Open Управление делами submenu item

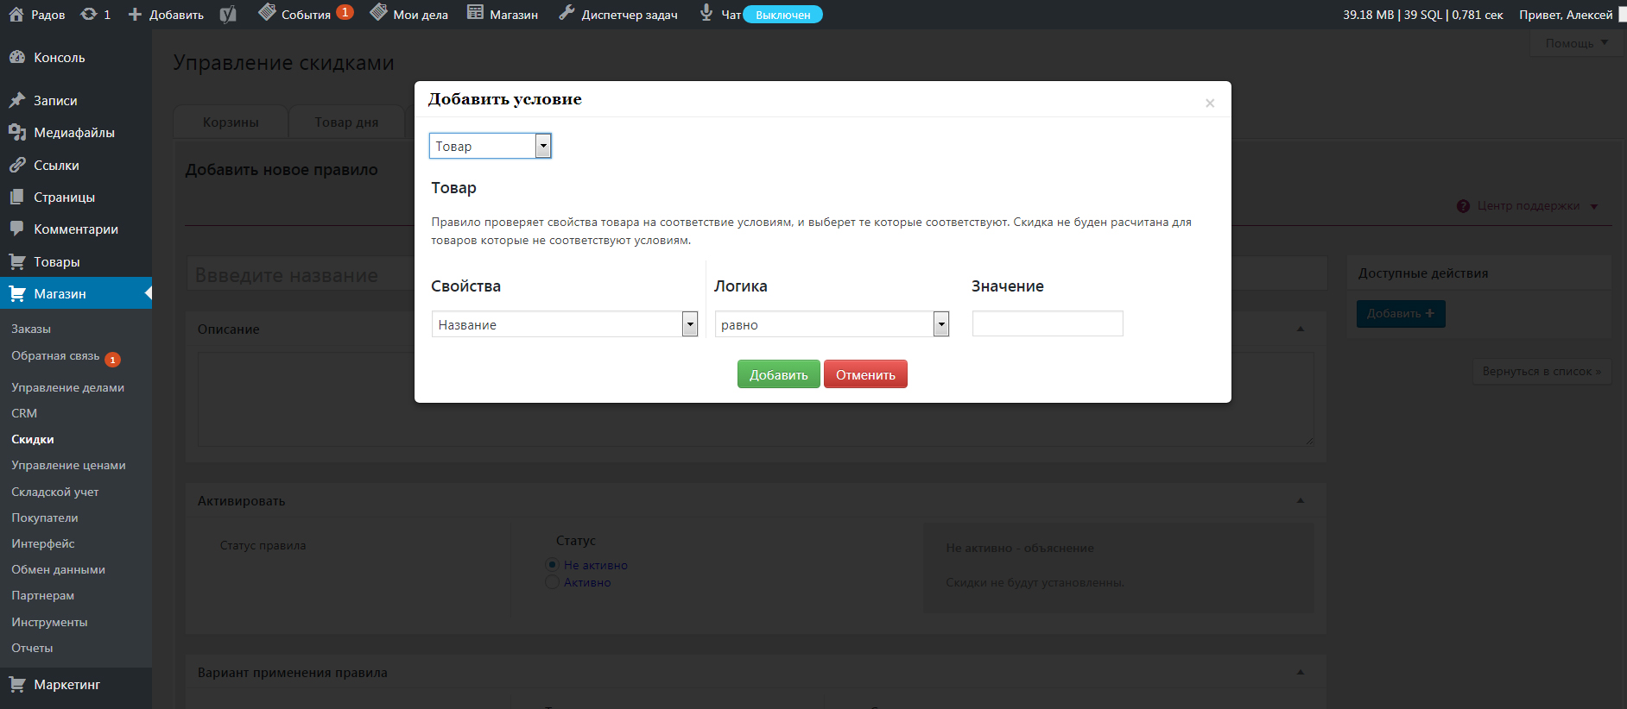[67, 387]
